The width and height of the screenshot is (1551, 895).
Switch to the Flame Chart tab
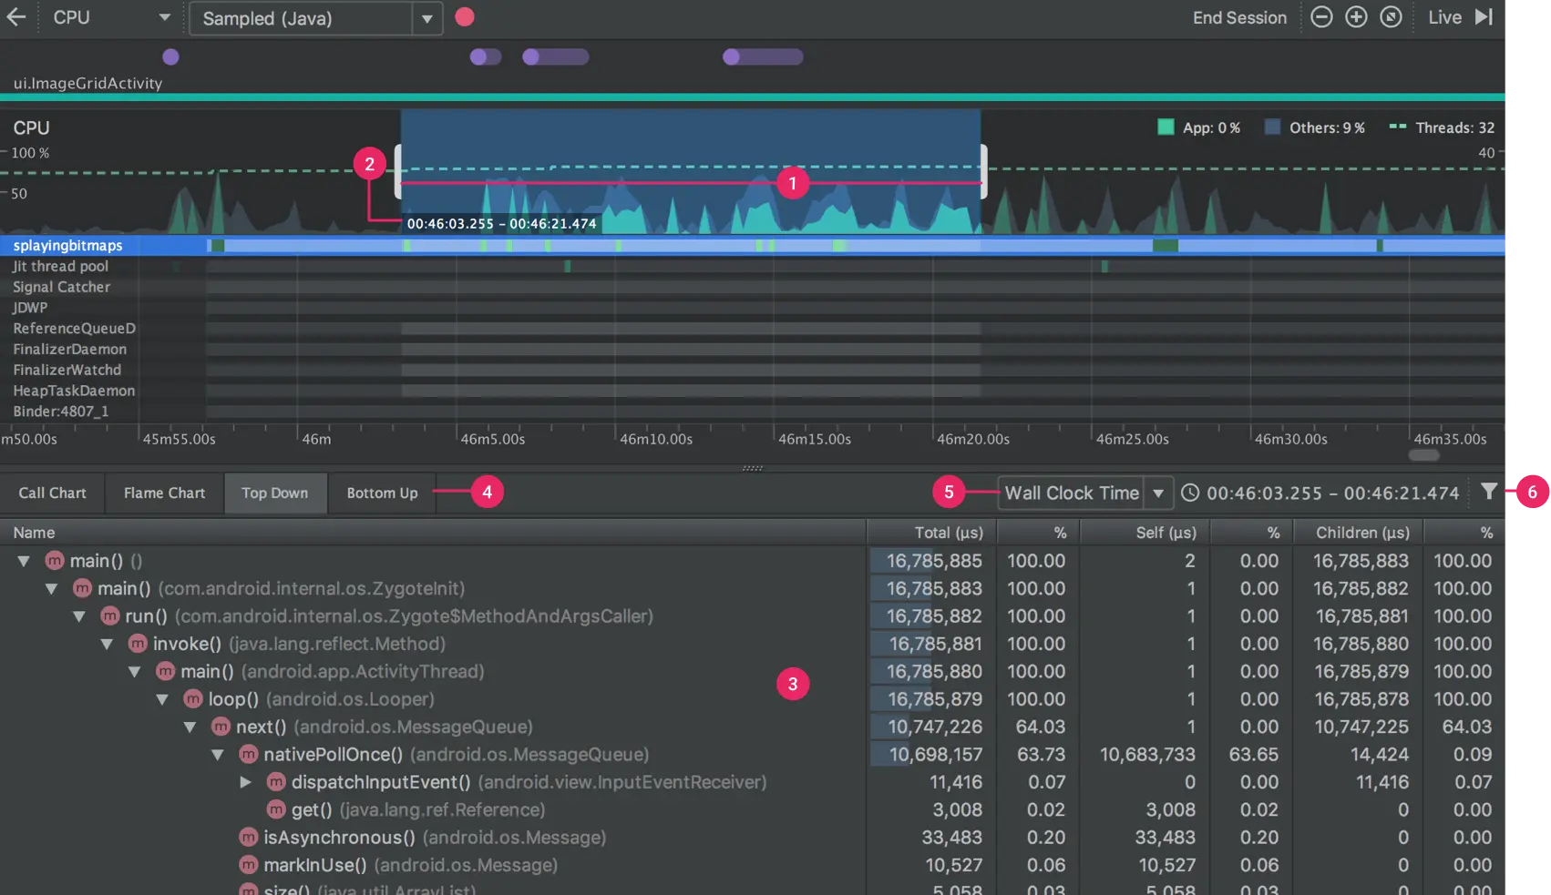click(164, 493)
